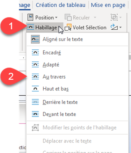Switch to the Création de tableau tab

(60, 5)
